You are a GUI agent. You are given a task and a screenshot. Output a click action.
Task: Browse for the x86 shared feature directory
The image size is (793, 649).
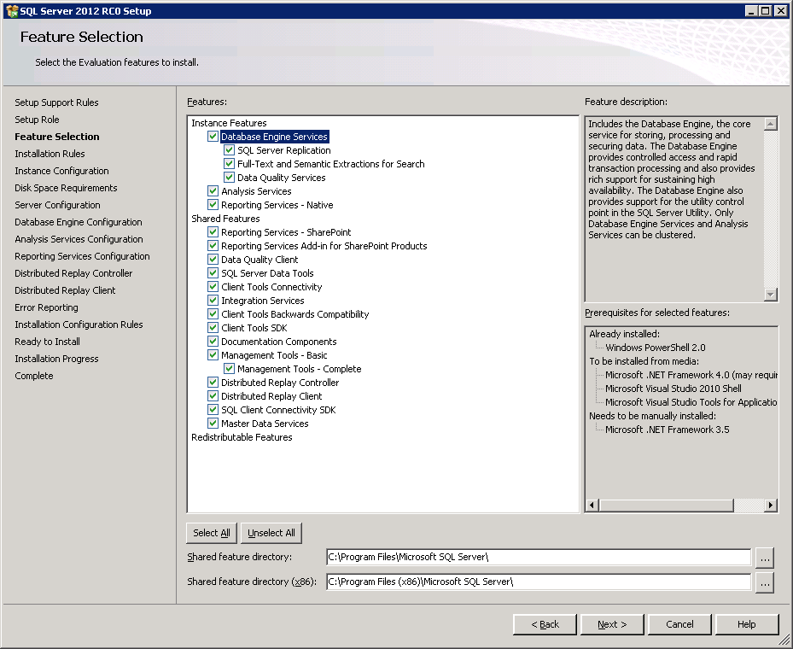pos(764,582)
